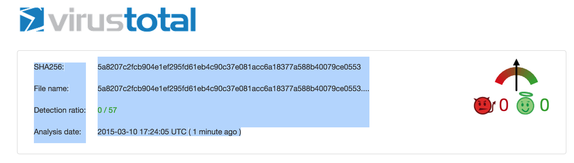Click the blue VirusTotal logo arrow emblem
Screen dimensions: 574x163
click(32, 20)
